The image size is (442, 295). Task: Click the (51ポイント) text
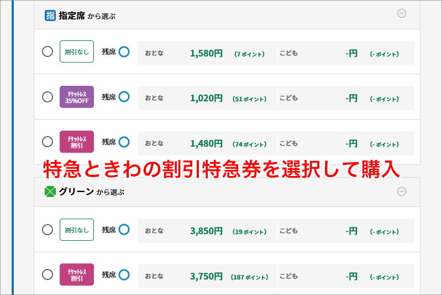click(x=250, y=99)
